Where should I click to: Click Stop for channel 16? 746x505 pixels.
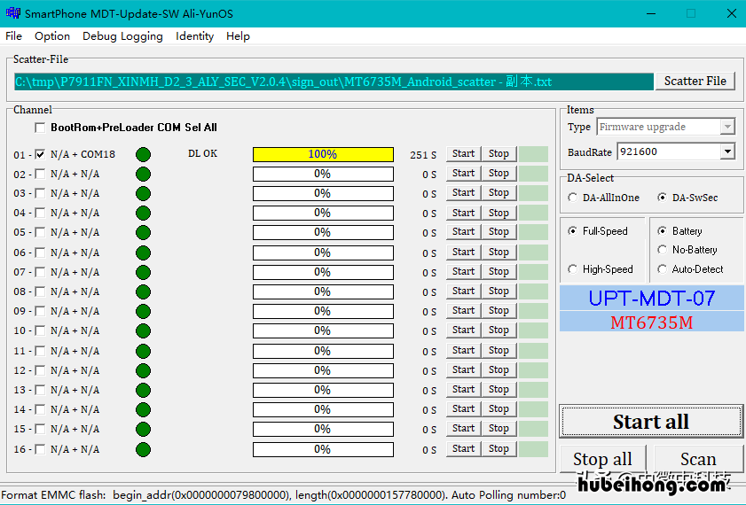click(x=499, y=448)
